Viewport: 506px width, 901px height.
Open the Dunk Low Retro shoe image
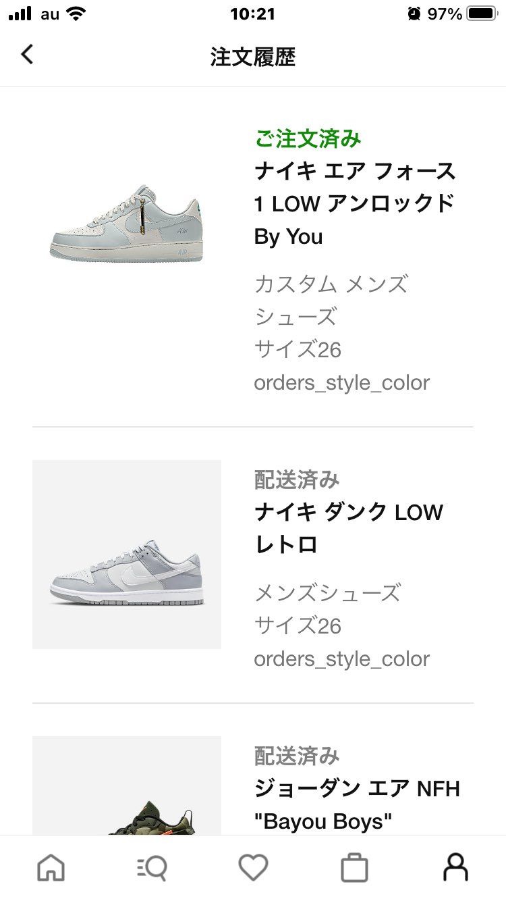(x=127, y=555)
